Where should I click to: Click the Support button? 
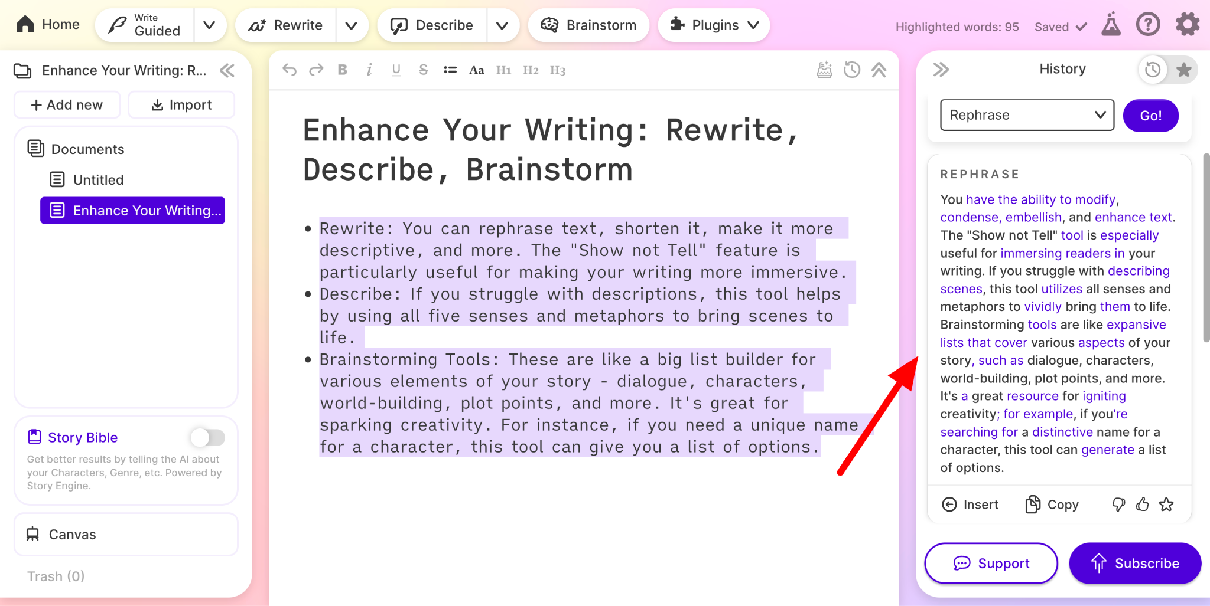991,564
